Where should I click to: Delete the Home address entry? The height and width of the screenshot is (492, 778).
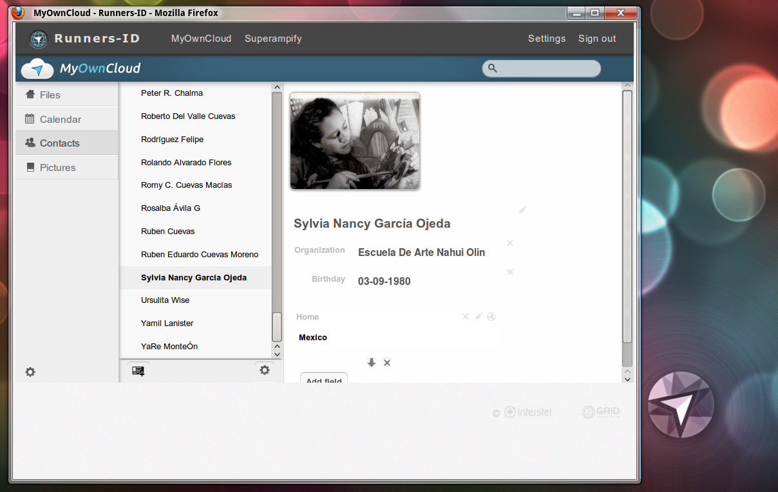click(466, 316)
